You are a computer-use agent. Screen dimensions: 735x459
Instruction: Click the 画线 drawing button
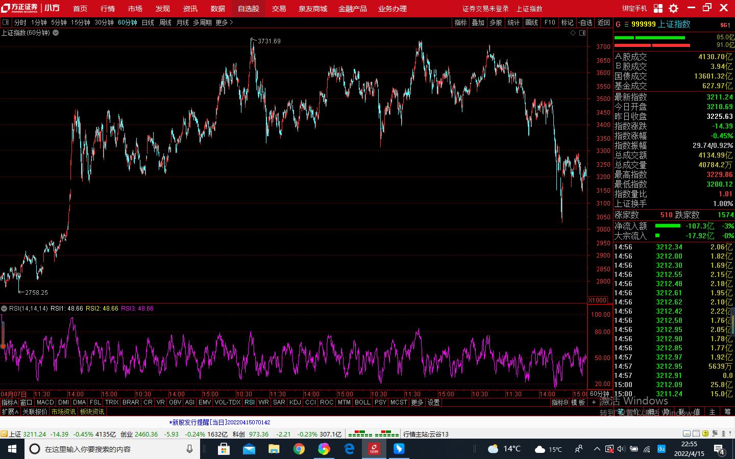[x=531, y=22]
